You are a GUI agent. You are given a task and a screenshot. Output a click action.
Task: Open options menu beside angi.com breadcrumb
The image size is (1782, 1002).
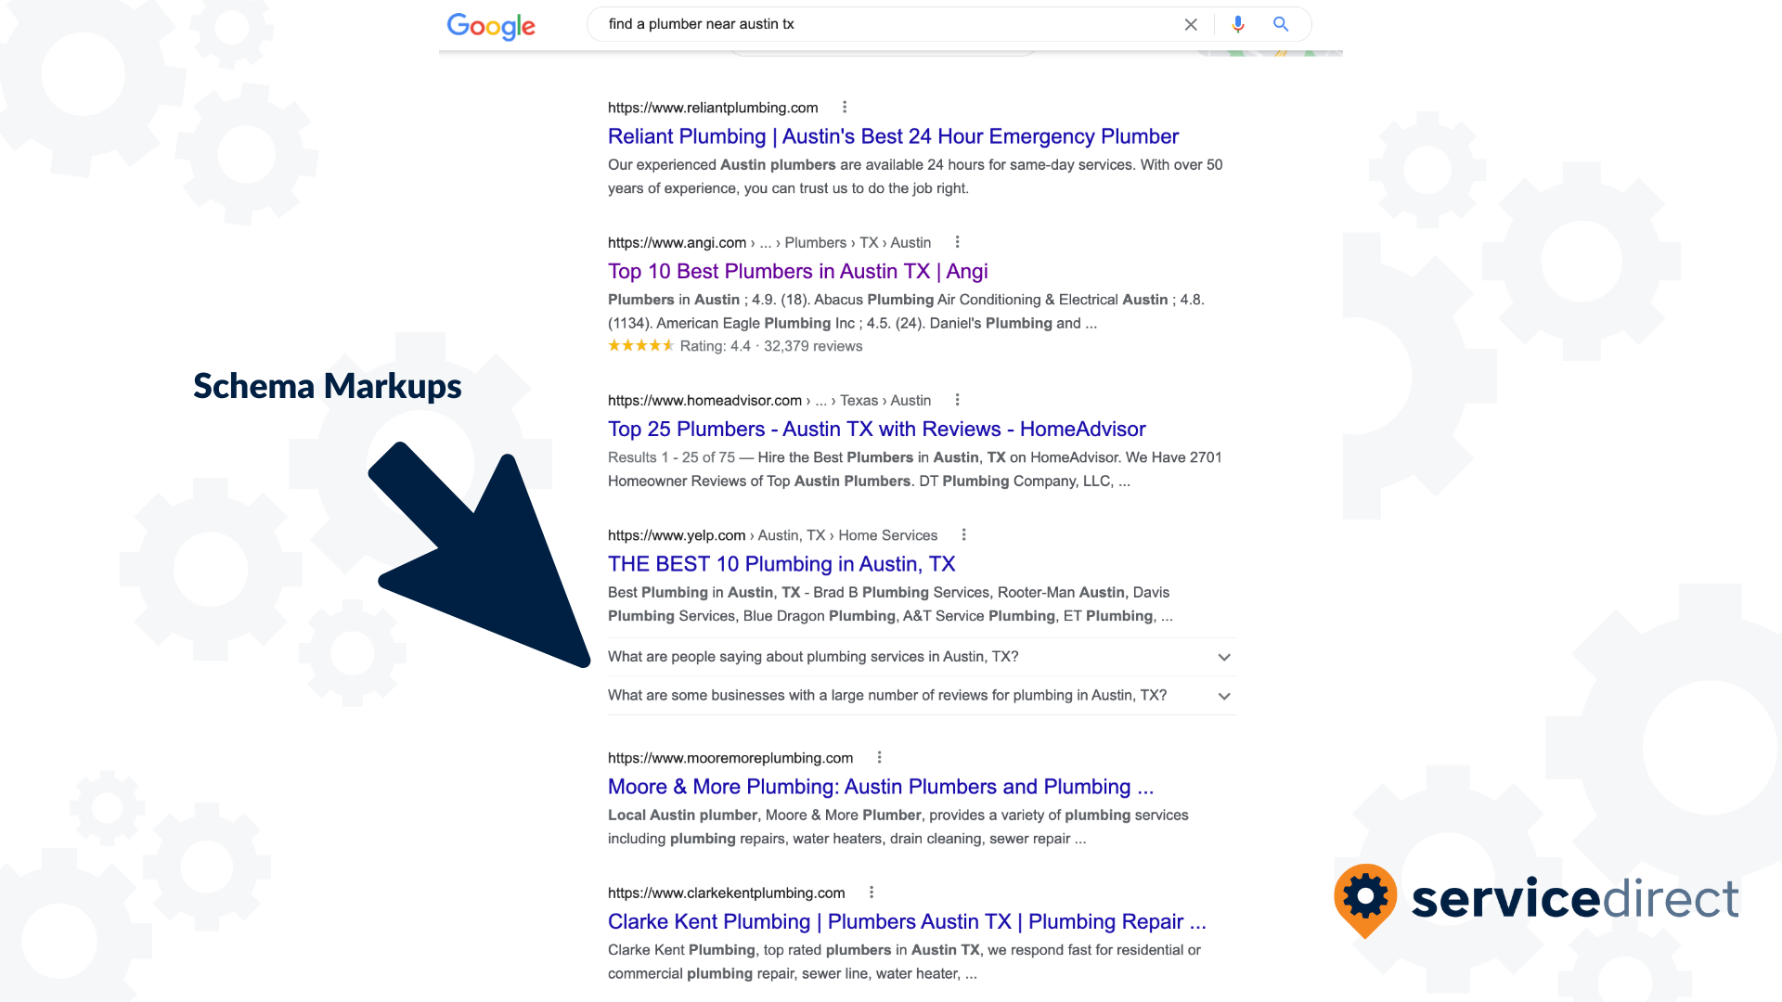pos(957,242)
